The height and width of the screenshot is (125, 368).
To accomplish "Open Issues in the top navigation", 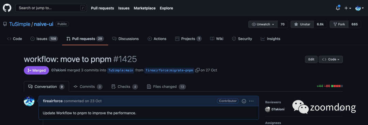I will point(124,8).
